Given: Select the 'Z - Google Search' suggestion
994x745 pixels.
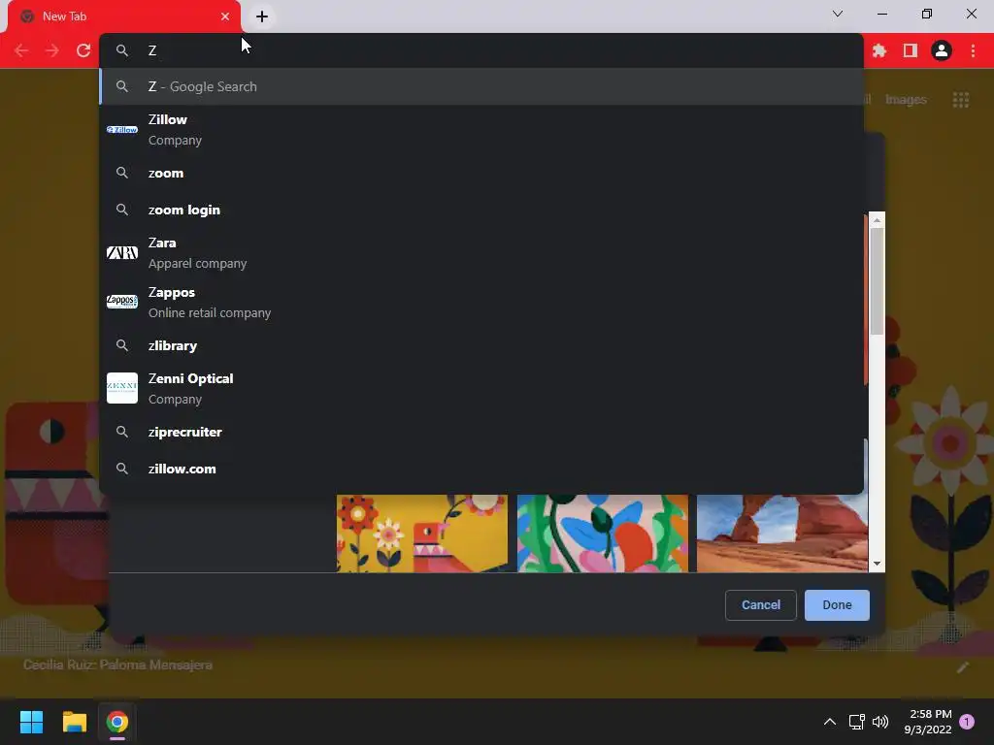Looking at the screenshot, I should pyautogui.click(x=481, y=86).
